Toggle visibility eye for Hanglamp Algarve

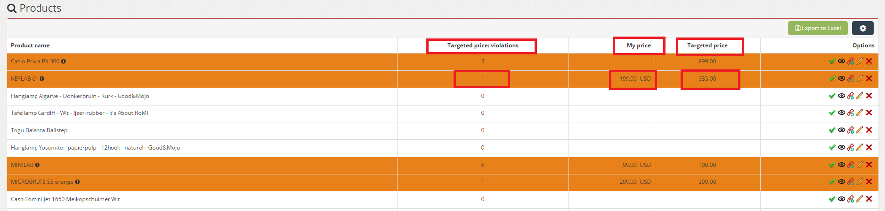(841, 96)
